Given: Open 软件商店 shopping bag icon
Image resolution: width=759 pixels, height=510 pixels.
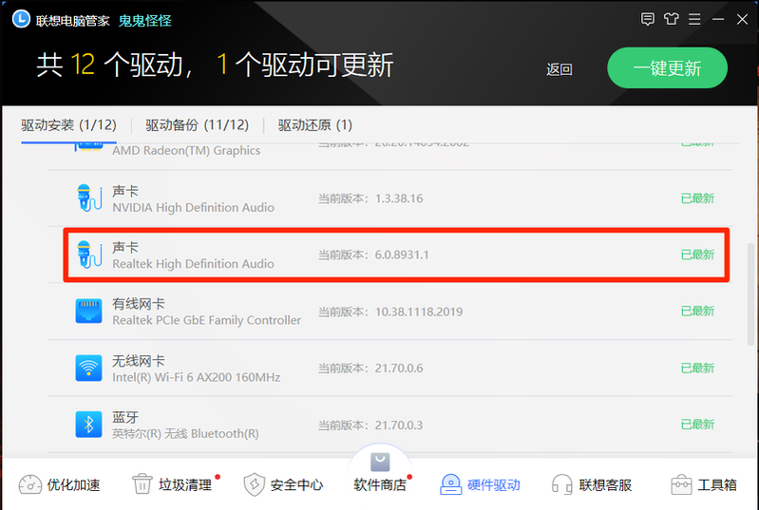Looking at the screenshot, I should (380, 463).
